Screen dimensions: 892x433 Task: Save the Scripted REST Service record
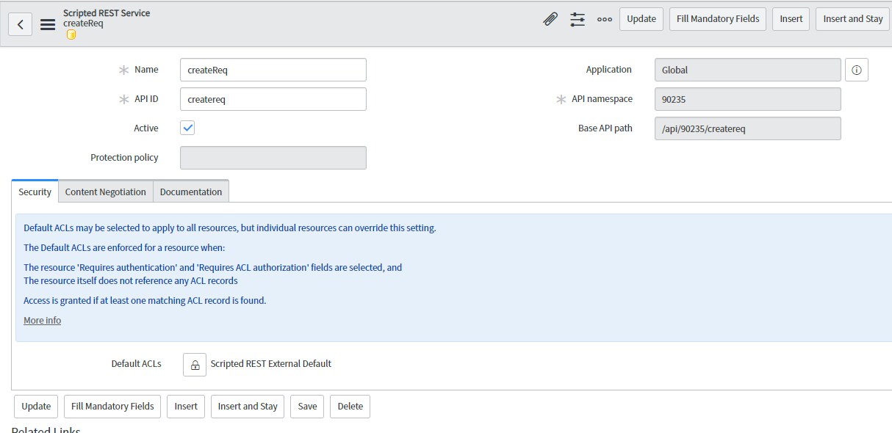point(306,406)
